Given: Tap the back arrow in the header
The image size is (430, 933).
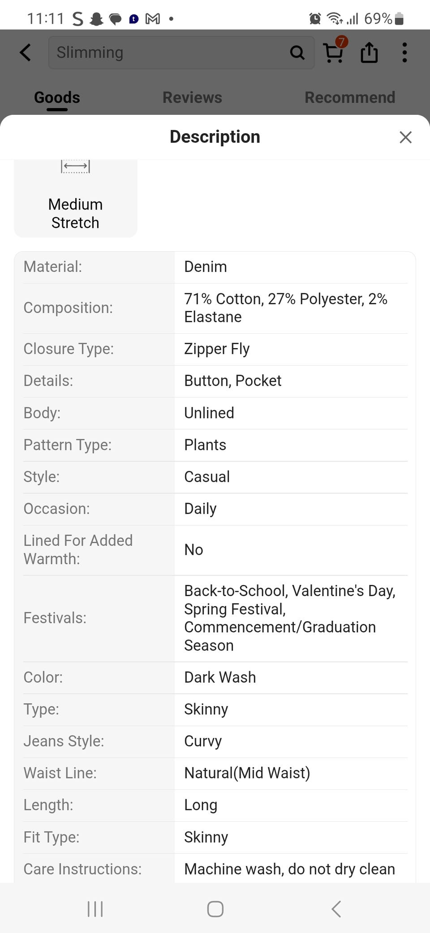Looking at the screenshot, I should [x=26, y=52].
